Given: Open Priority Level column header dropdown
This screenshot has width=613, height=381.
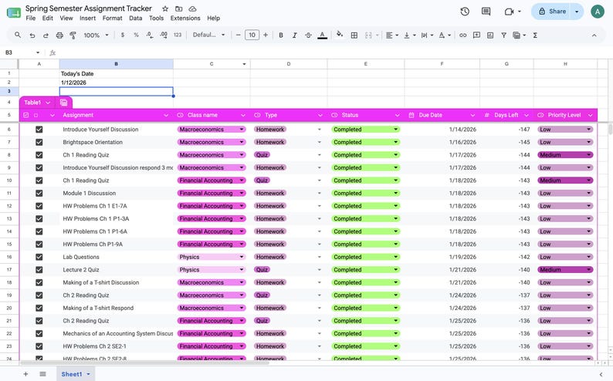Looking at the screenshot, I should (591, 115).
